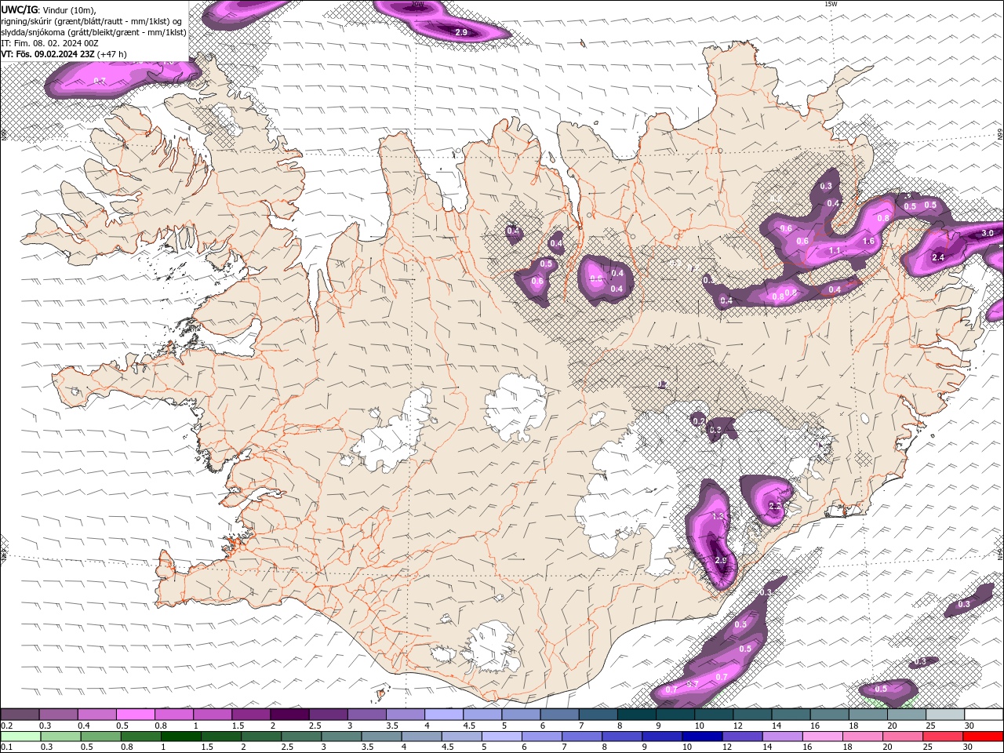Click the 'IT: Fim. 08. 02. 2024 00Z' line
The height and width of the screenshot is (753, 1004).
click(49, 43)
